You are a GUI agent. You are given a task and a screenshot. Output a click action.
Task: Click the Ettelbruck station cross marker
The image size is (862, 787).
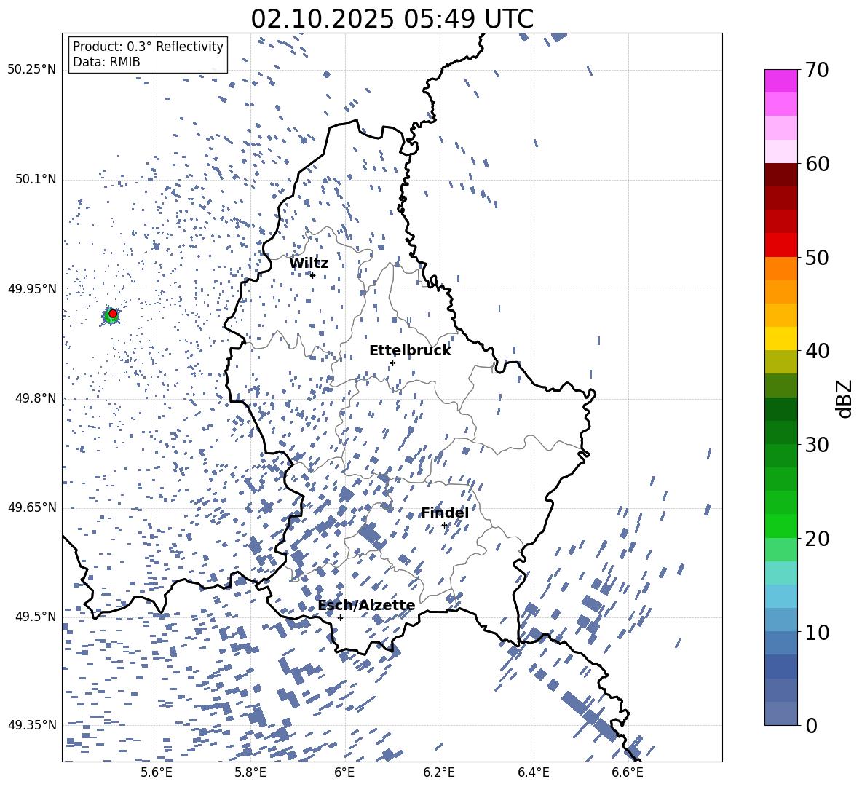pos(392,363)
